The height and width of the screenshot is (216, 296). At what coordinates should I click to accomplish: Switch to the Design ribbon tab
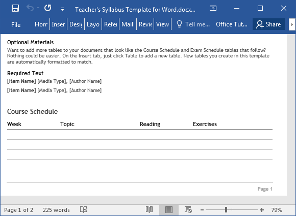click(76, 24)
